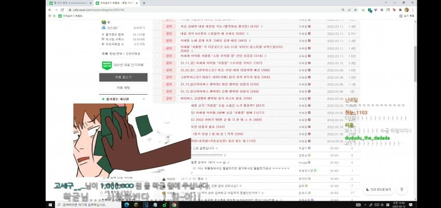Screen dimensions: 441x208
Task: Click the Windows taskbar search box
Action: click(x=88, y=205)
